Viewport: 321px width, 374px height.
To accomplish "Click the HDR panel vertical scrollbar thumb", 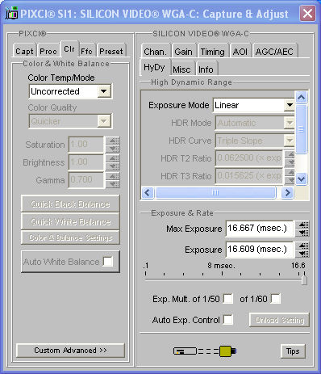I will click(301, 129).
